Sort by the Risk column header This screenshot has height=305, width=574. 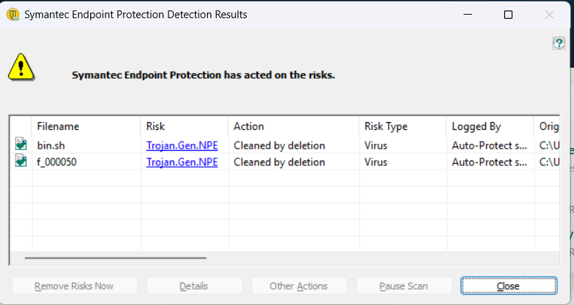pos(184,126)
